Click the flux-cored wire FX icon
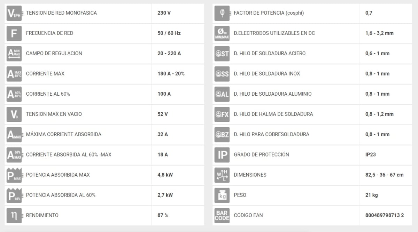The width and height of the screenshot is (418, 232). point(222,114)
